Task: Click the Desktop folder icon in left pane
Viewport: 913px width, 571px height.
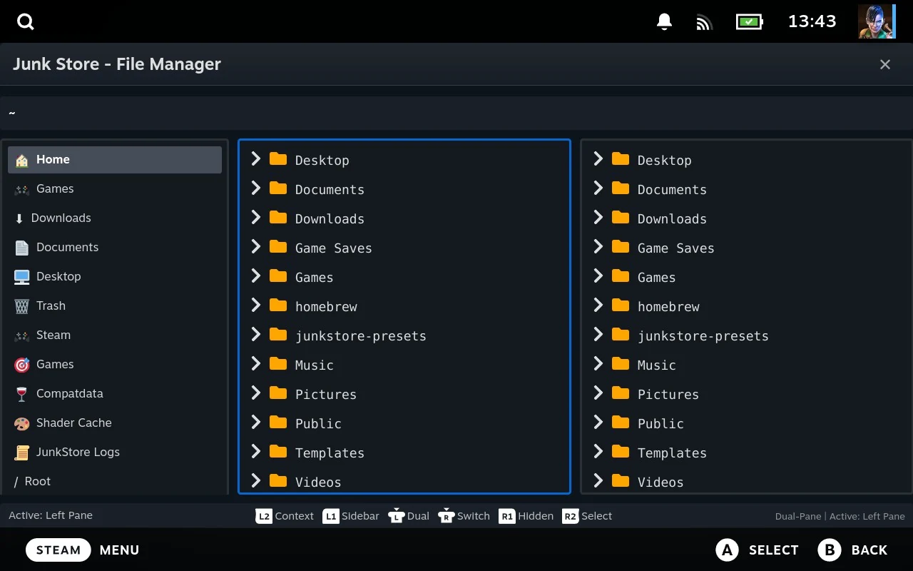Action: [278, 159]
